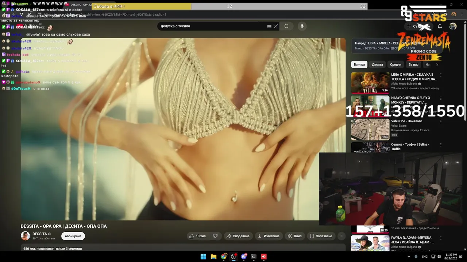Open YouTube notifications bell
Viewport: 467px width, 262px height.
pyautogui.click(x=440, y=26)
